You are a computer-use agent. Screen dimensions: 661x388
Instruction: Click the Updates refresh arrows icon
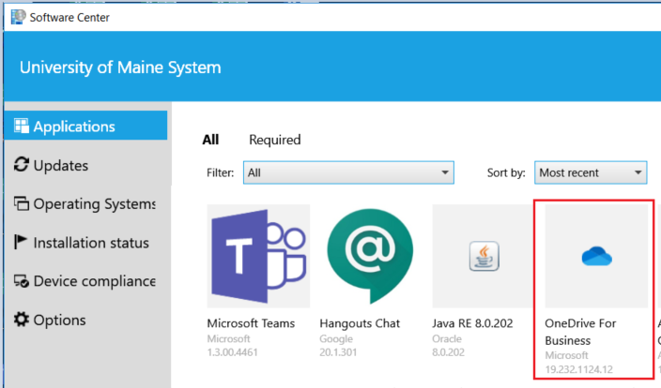coord(21,165)
